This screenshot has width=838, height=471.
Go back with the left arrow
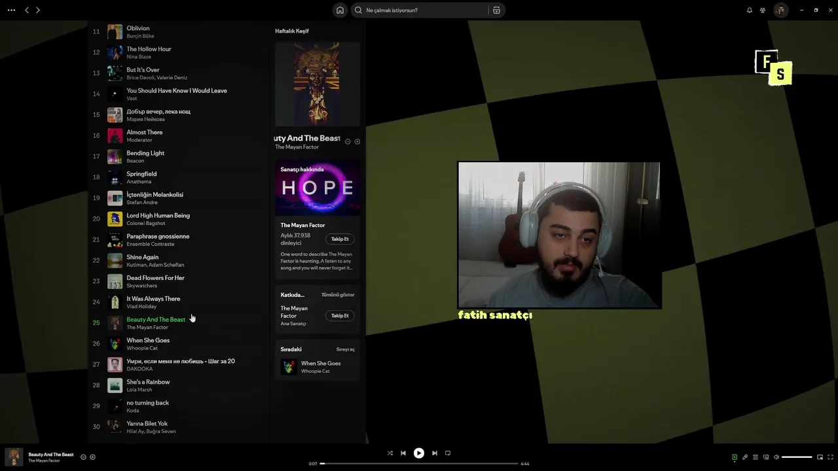27,10
